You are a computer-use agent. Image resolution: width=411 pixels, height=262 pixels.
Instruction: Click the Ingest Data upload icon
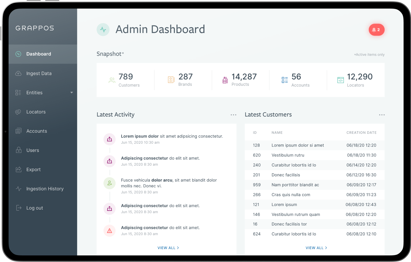[x=18, y=73]
